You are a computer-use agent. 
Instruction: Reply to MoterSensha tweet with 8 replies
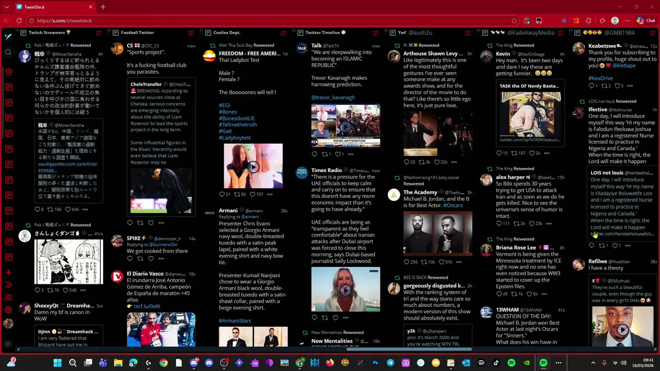pyautogui.click(x=37, y=209)
